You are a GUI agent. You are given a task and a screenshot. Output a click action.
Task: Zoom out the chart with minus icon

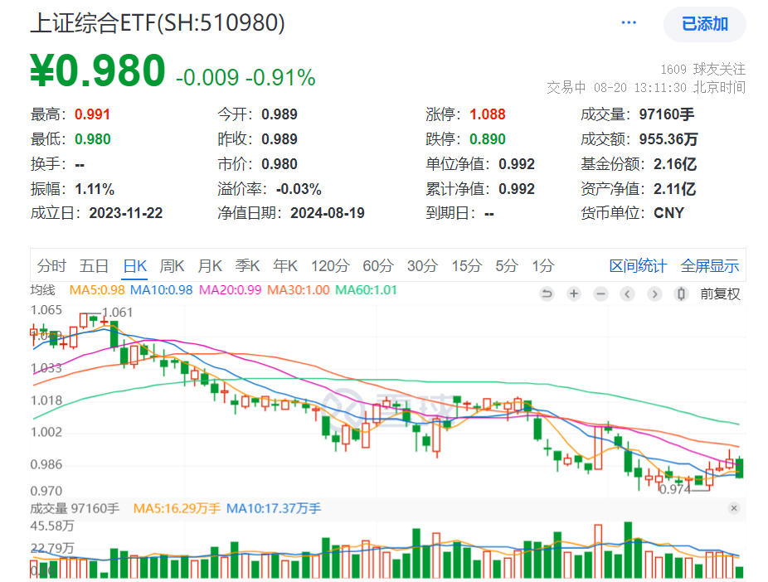(600, 293)
